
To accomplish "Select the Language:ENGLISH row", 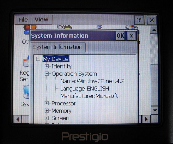I will [85, 89].
